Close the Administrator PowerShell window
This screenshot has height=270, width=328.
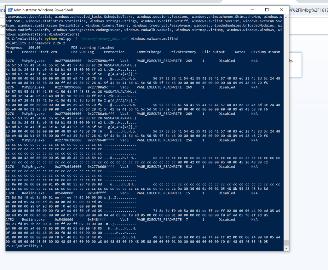click(x=282, y=10)
